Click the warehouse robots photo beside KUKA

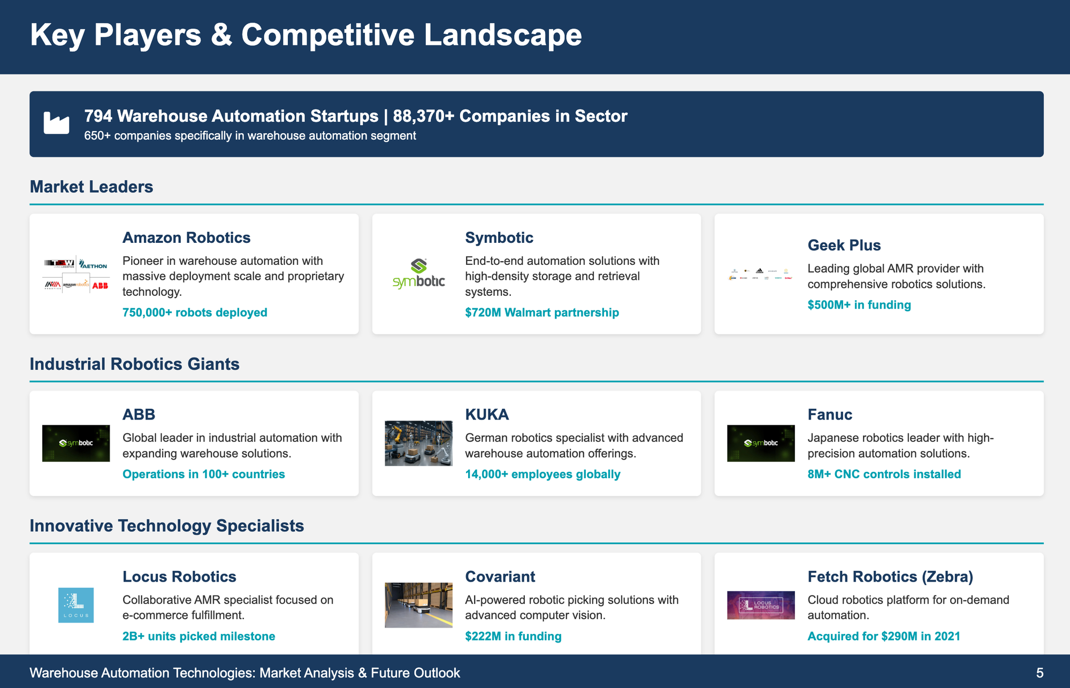418,443
